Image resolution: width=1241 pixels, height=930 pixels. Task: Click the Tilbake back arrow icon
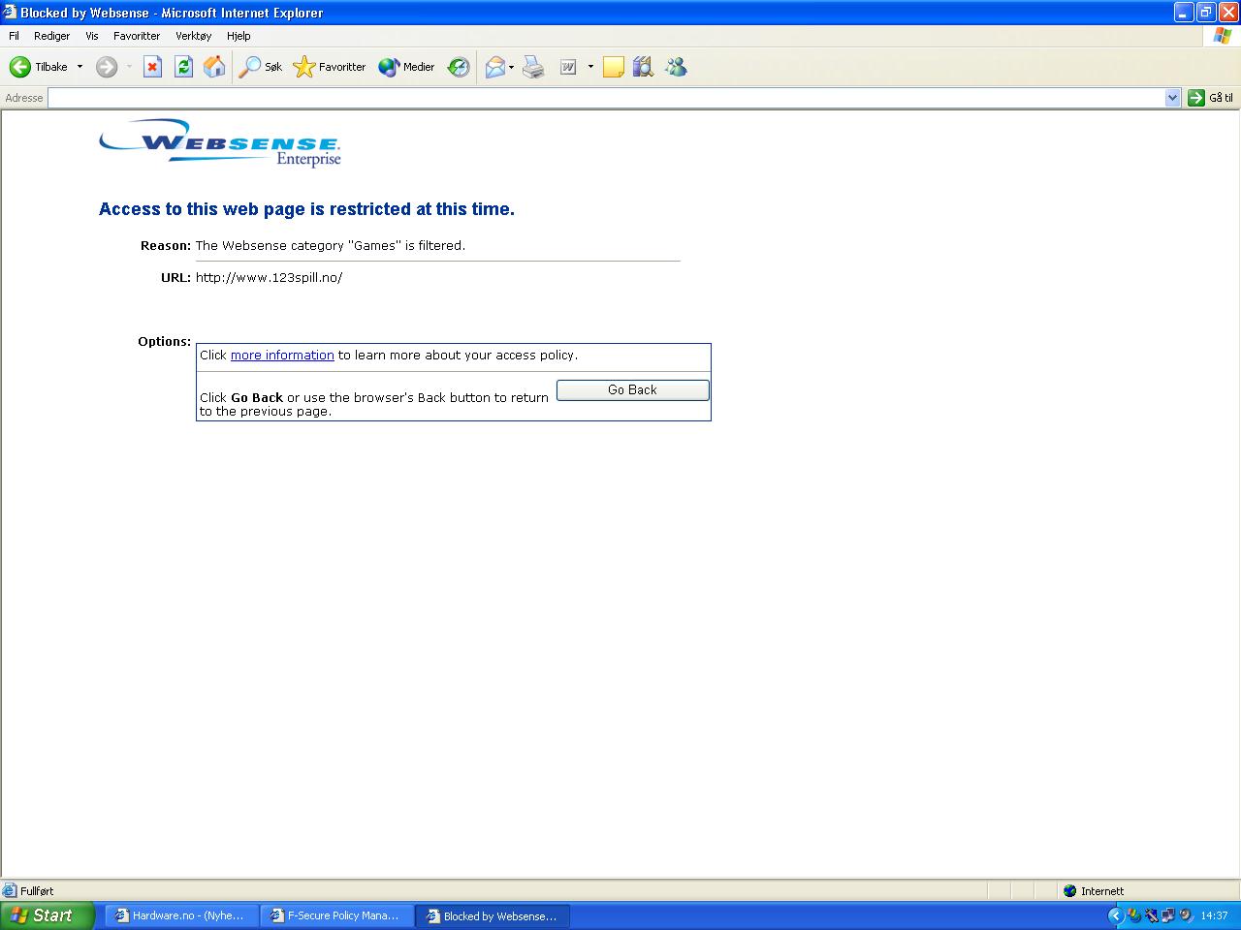[20, 67]
